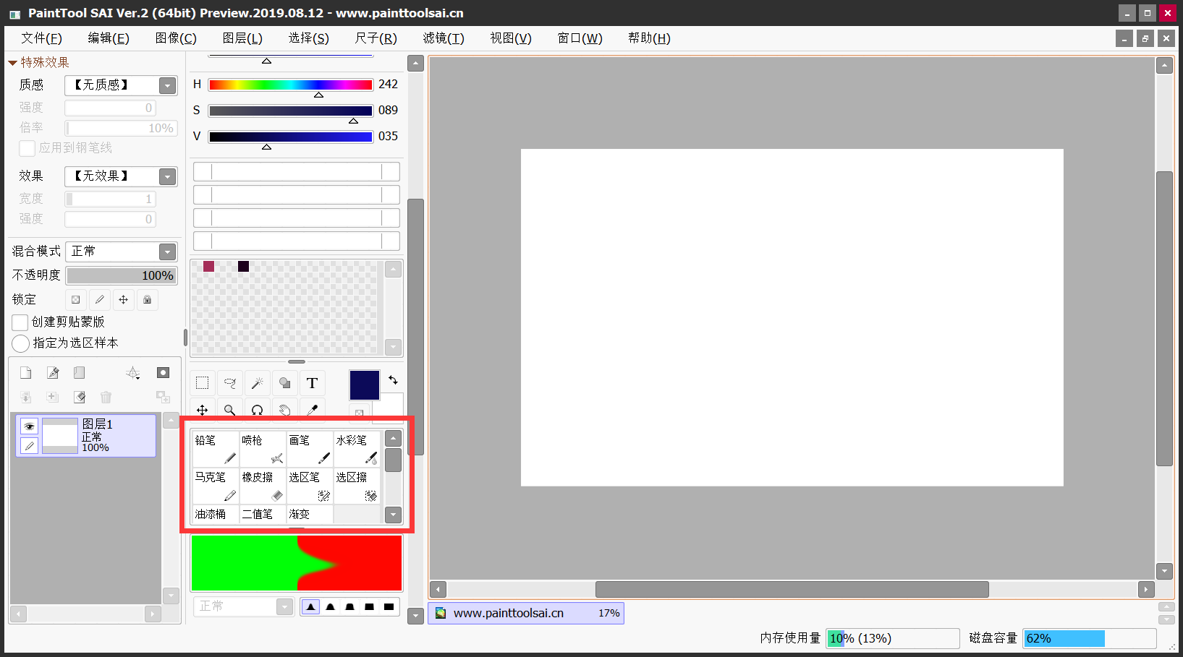Open the 帮助(H) menu
Screen dimensions: 1183x657
[x=649, y=38]
